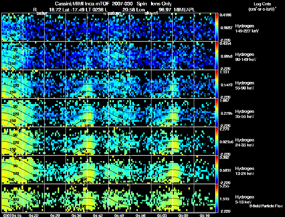Click the R '18.72' header value

click(55, 10)
